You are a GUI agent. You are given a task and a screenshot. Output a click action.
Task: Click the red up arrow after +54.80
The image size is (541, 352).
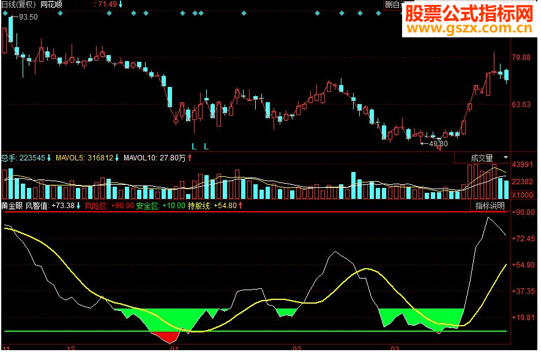pos(241,206)
